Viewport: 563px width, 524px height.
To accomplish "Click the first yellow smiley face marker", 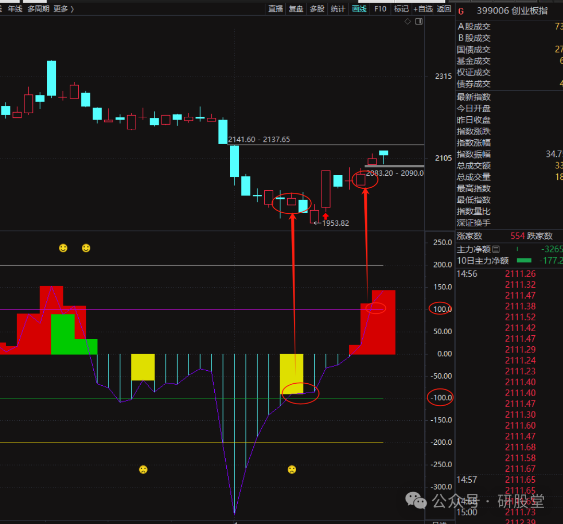I will [x=63, y=248].
